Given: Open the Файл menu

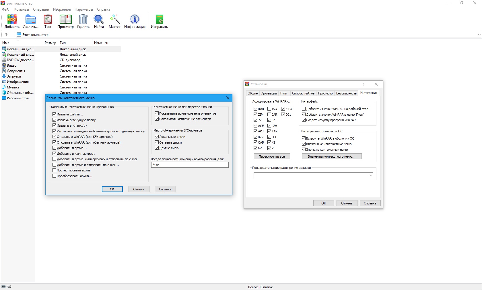Looking at the screenshot, I should tap(6, 9).
